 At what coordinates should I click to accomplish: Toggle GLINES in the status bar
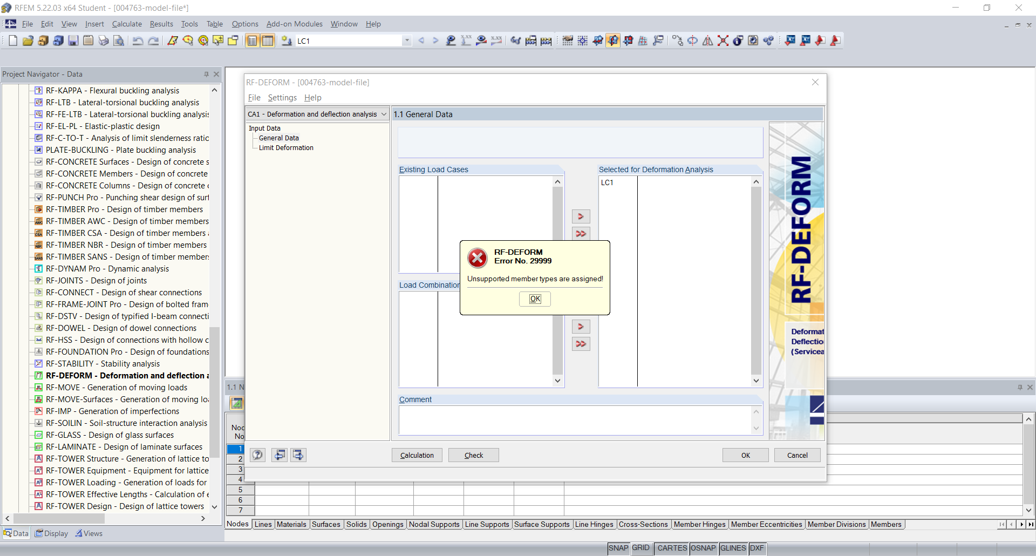[733, 548]
